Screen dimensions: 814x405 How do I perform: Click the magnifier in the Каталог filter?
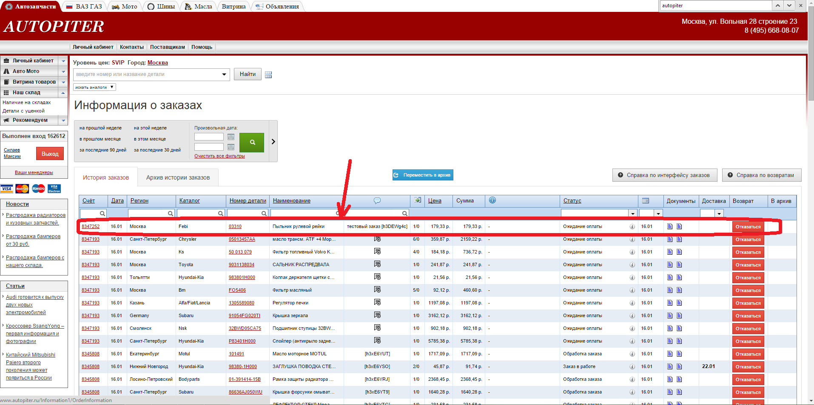point(221,214)
